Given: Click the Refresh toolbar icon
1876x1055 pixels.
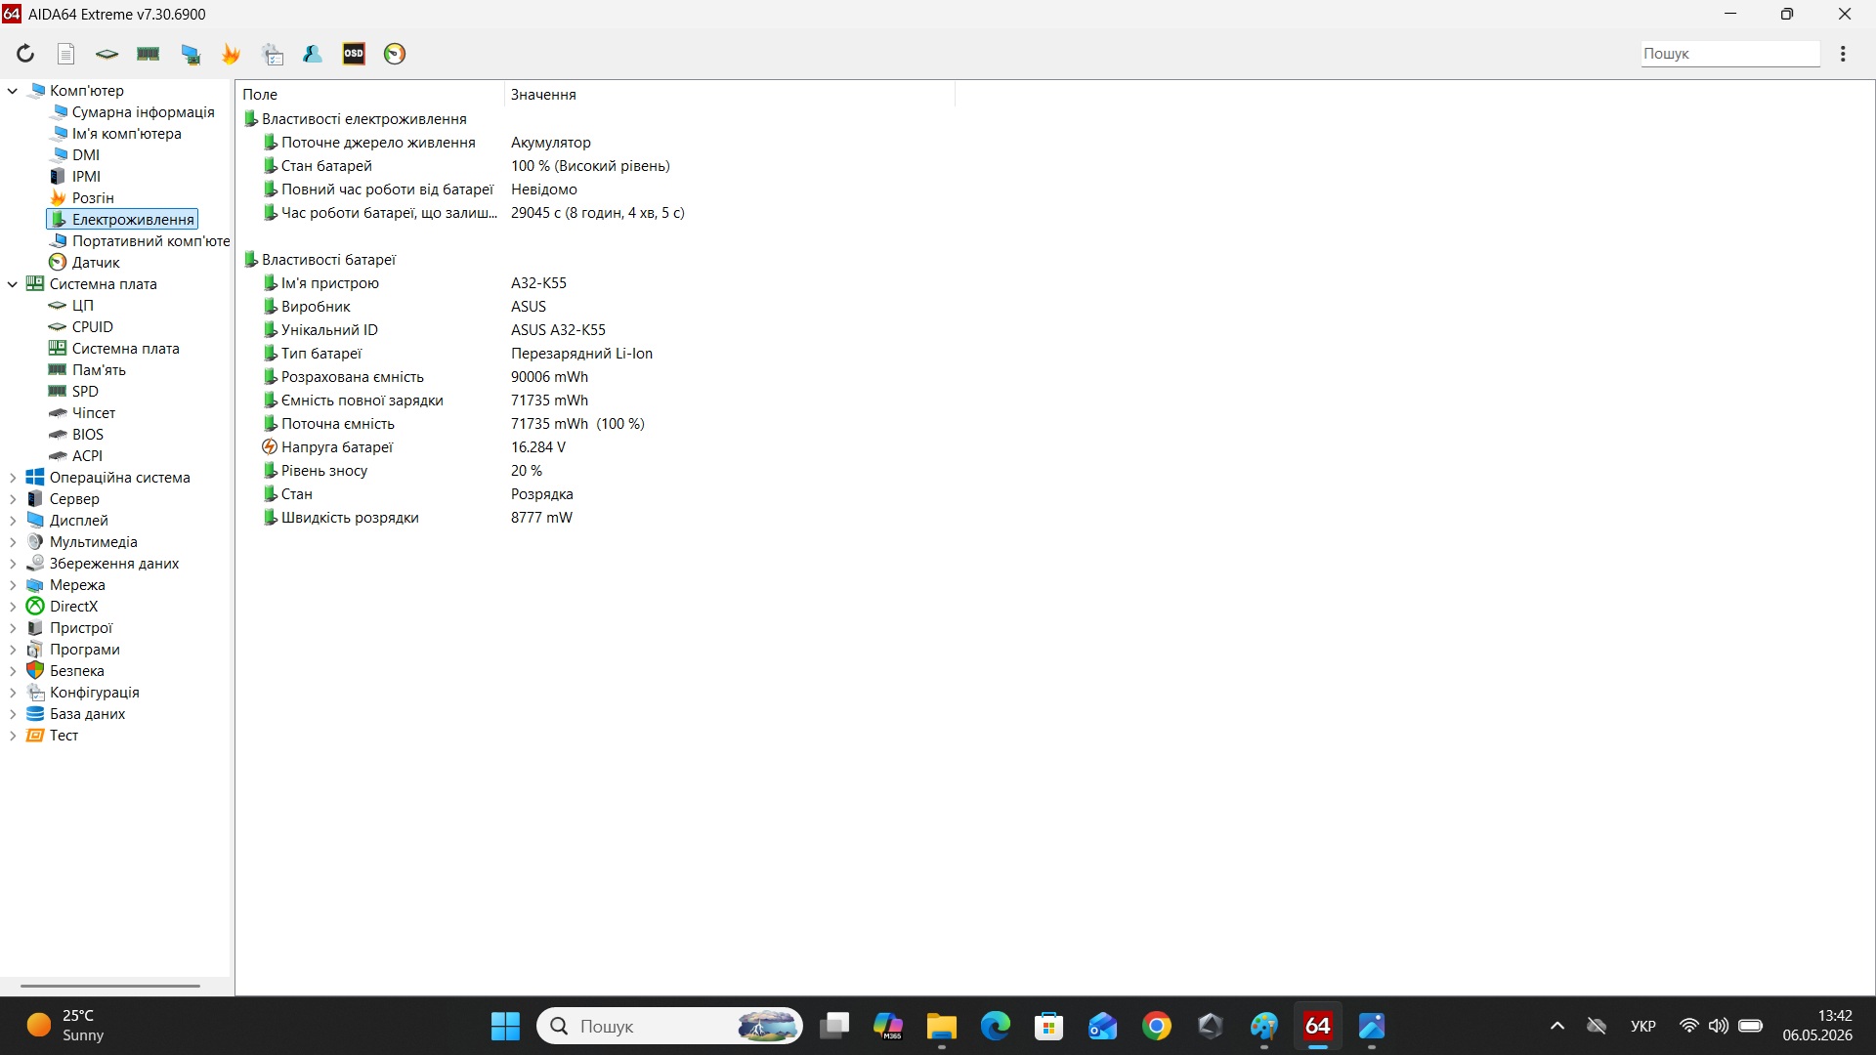Looking at the screenshot, I should [25, 54].
